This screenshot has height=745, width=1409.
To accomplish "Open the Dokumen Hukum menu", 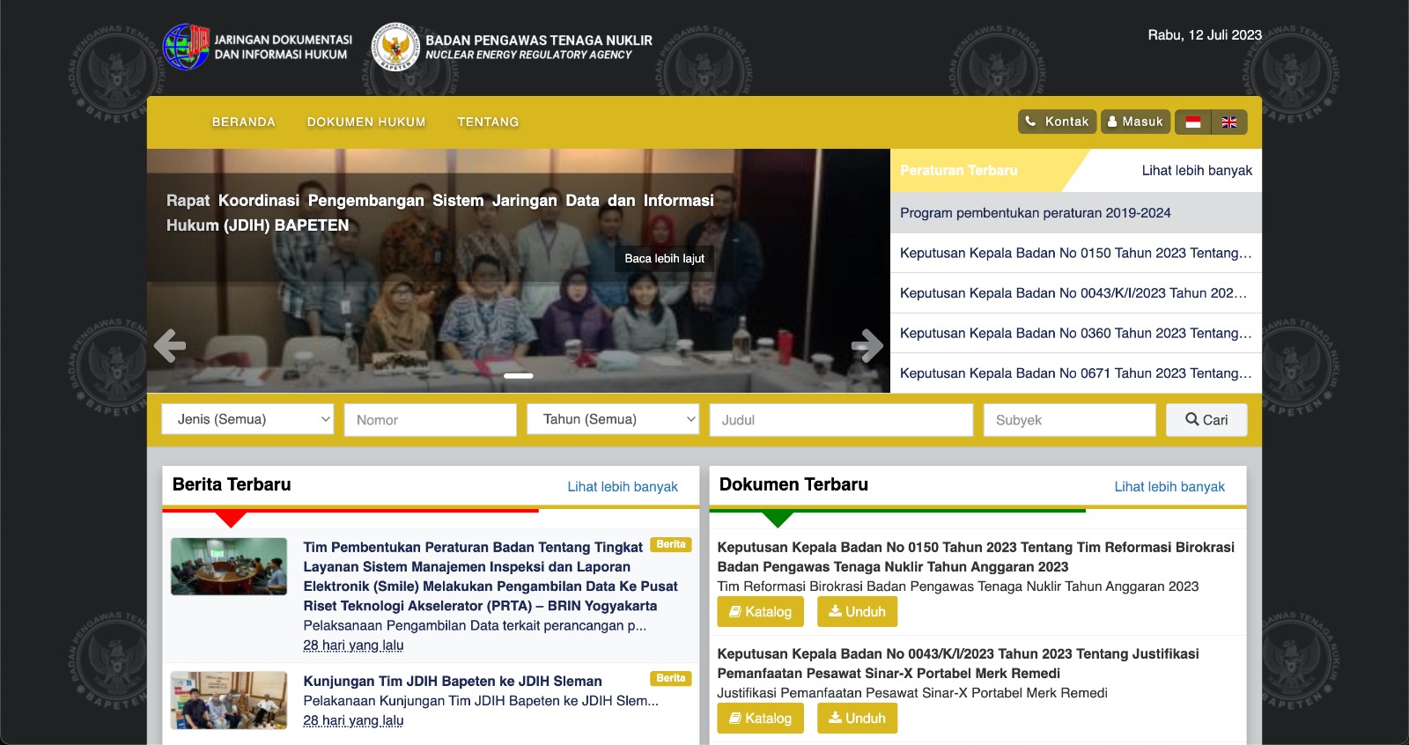I will [366, 122].
